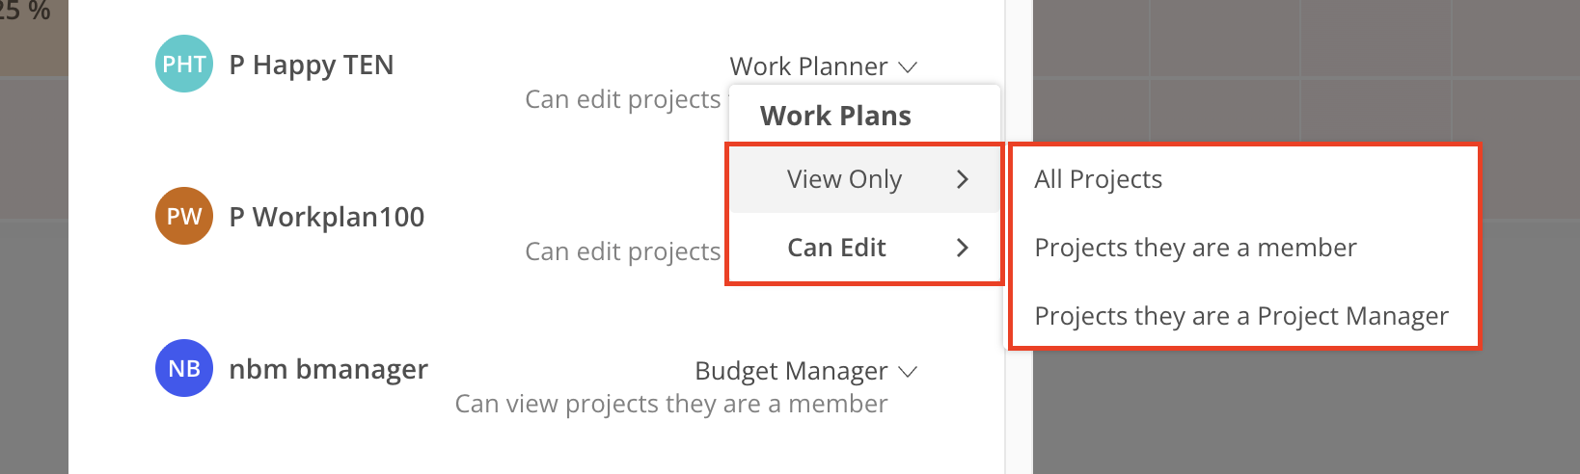Choose All Projects from the submenu
The height and width of the screenshot is (474, 1580).
pos(1098,179)
